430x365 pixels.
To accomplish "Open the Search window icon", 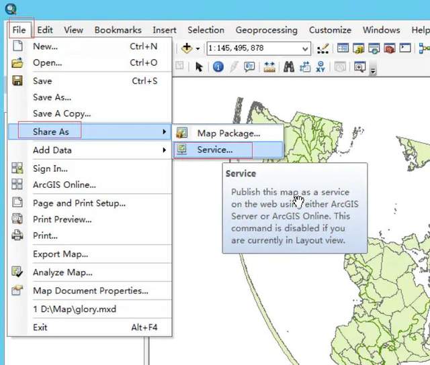I will [374, 48].
